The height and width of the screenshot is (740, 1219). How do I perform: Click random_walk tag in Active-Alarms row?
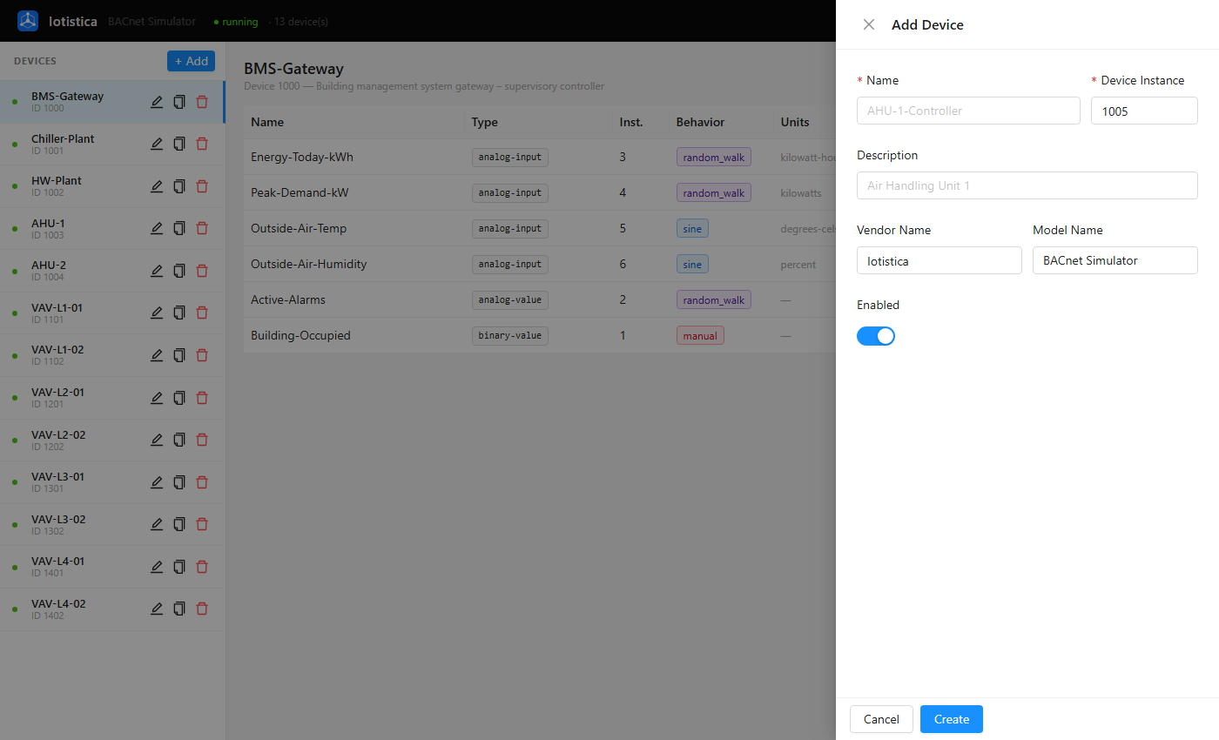pyautogui.click(x=714, y=299)
